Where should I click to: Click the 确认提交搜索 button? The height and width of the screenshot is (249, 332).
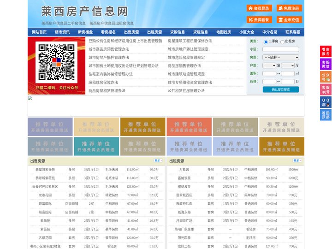pyautogui.click(x=281, y=89)
